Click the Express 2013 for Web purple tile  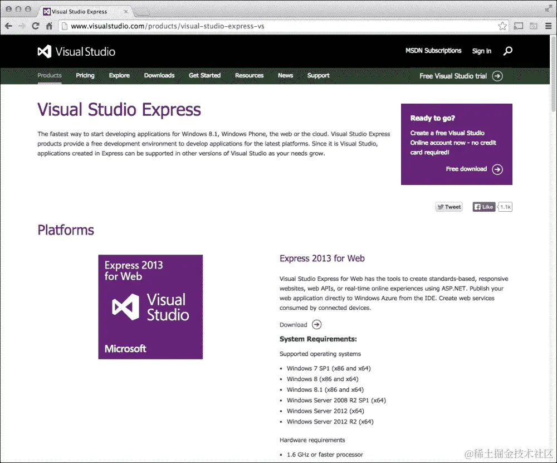(x=150, y=306)
